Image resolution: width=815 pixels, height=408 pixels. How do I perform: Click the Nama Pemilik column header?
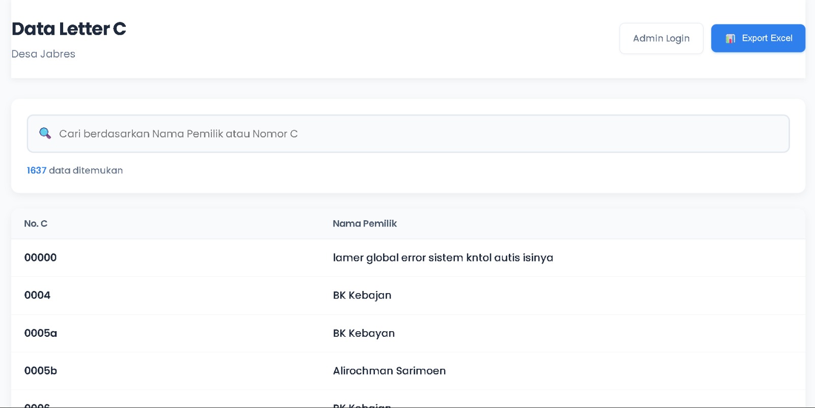364,223
